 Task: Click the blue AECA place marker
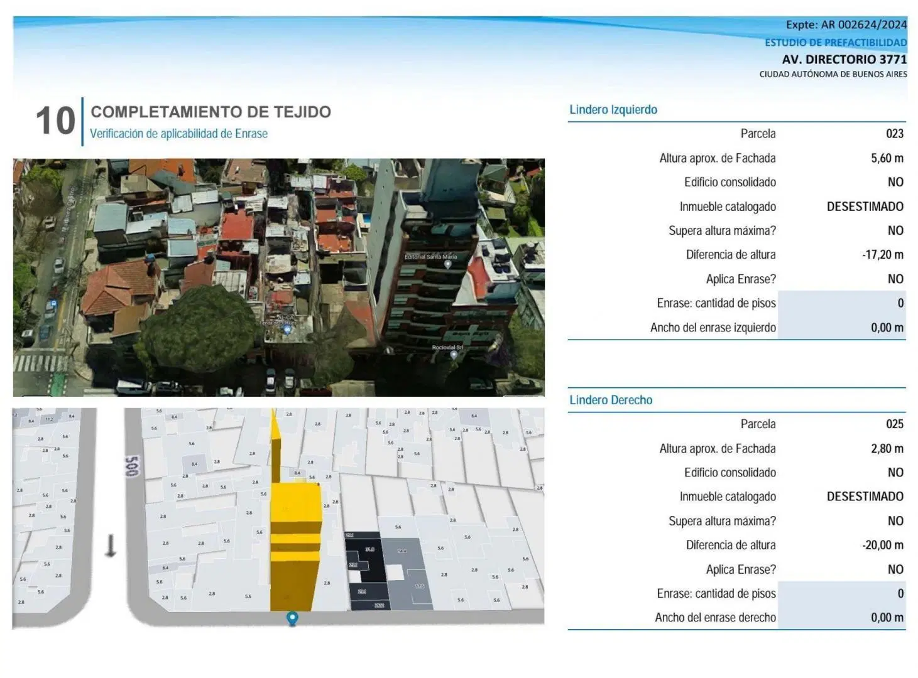287,329
